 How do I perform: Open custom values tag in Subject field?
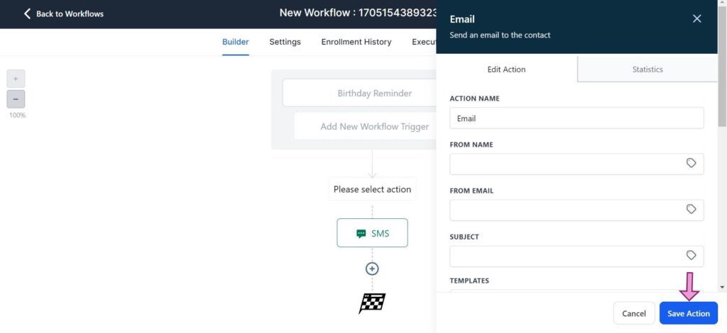pos(691,256)
